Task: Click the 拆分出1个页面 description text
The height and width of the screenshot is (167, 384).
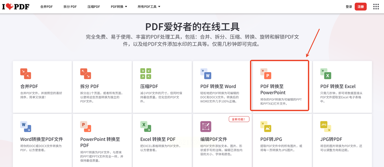Action: pyautogui.click(x=101, y=97)
